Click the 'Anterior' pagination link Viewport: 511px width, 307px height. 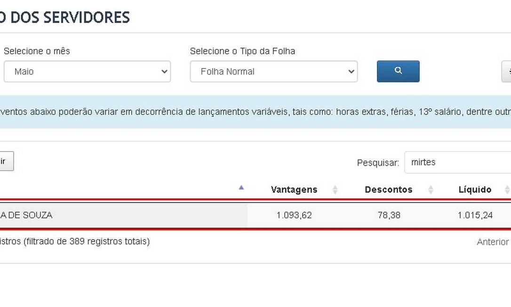[492, 242]
